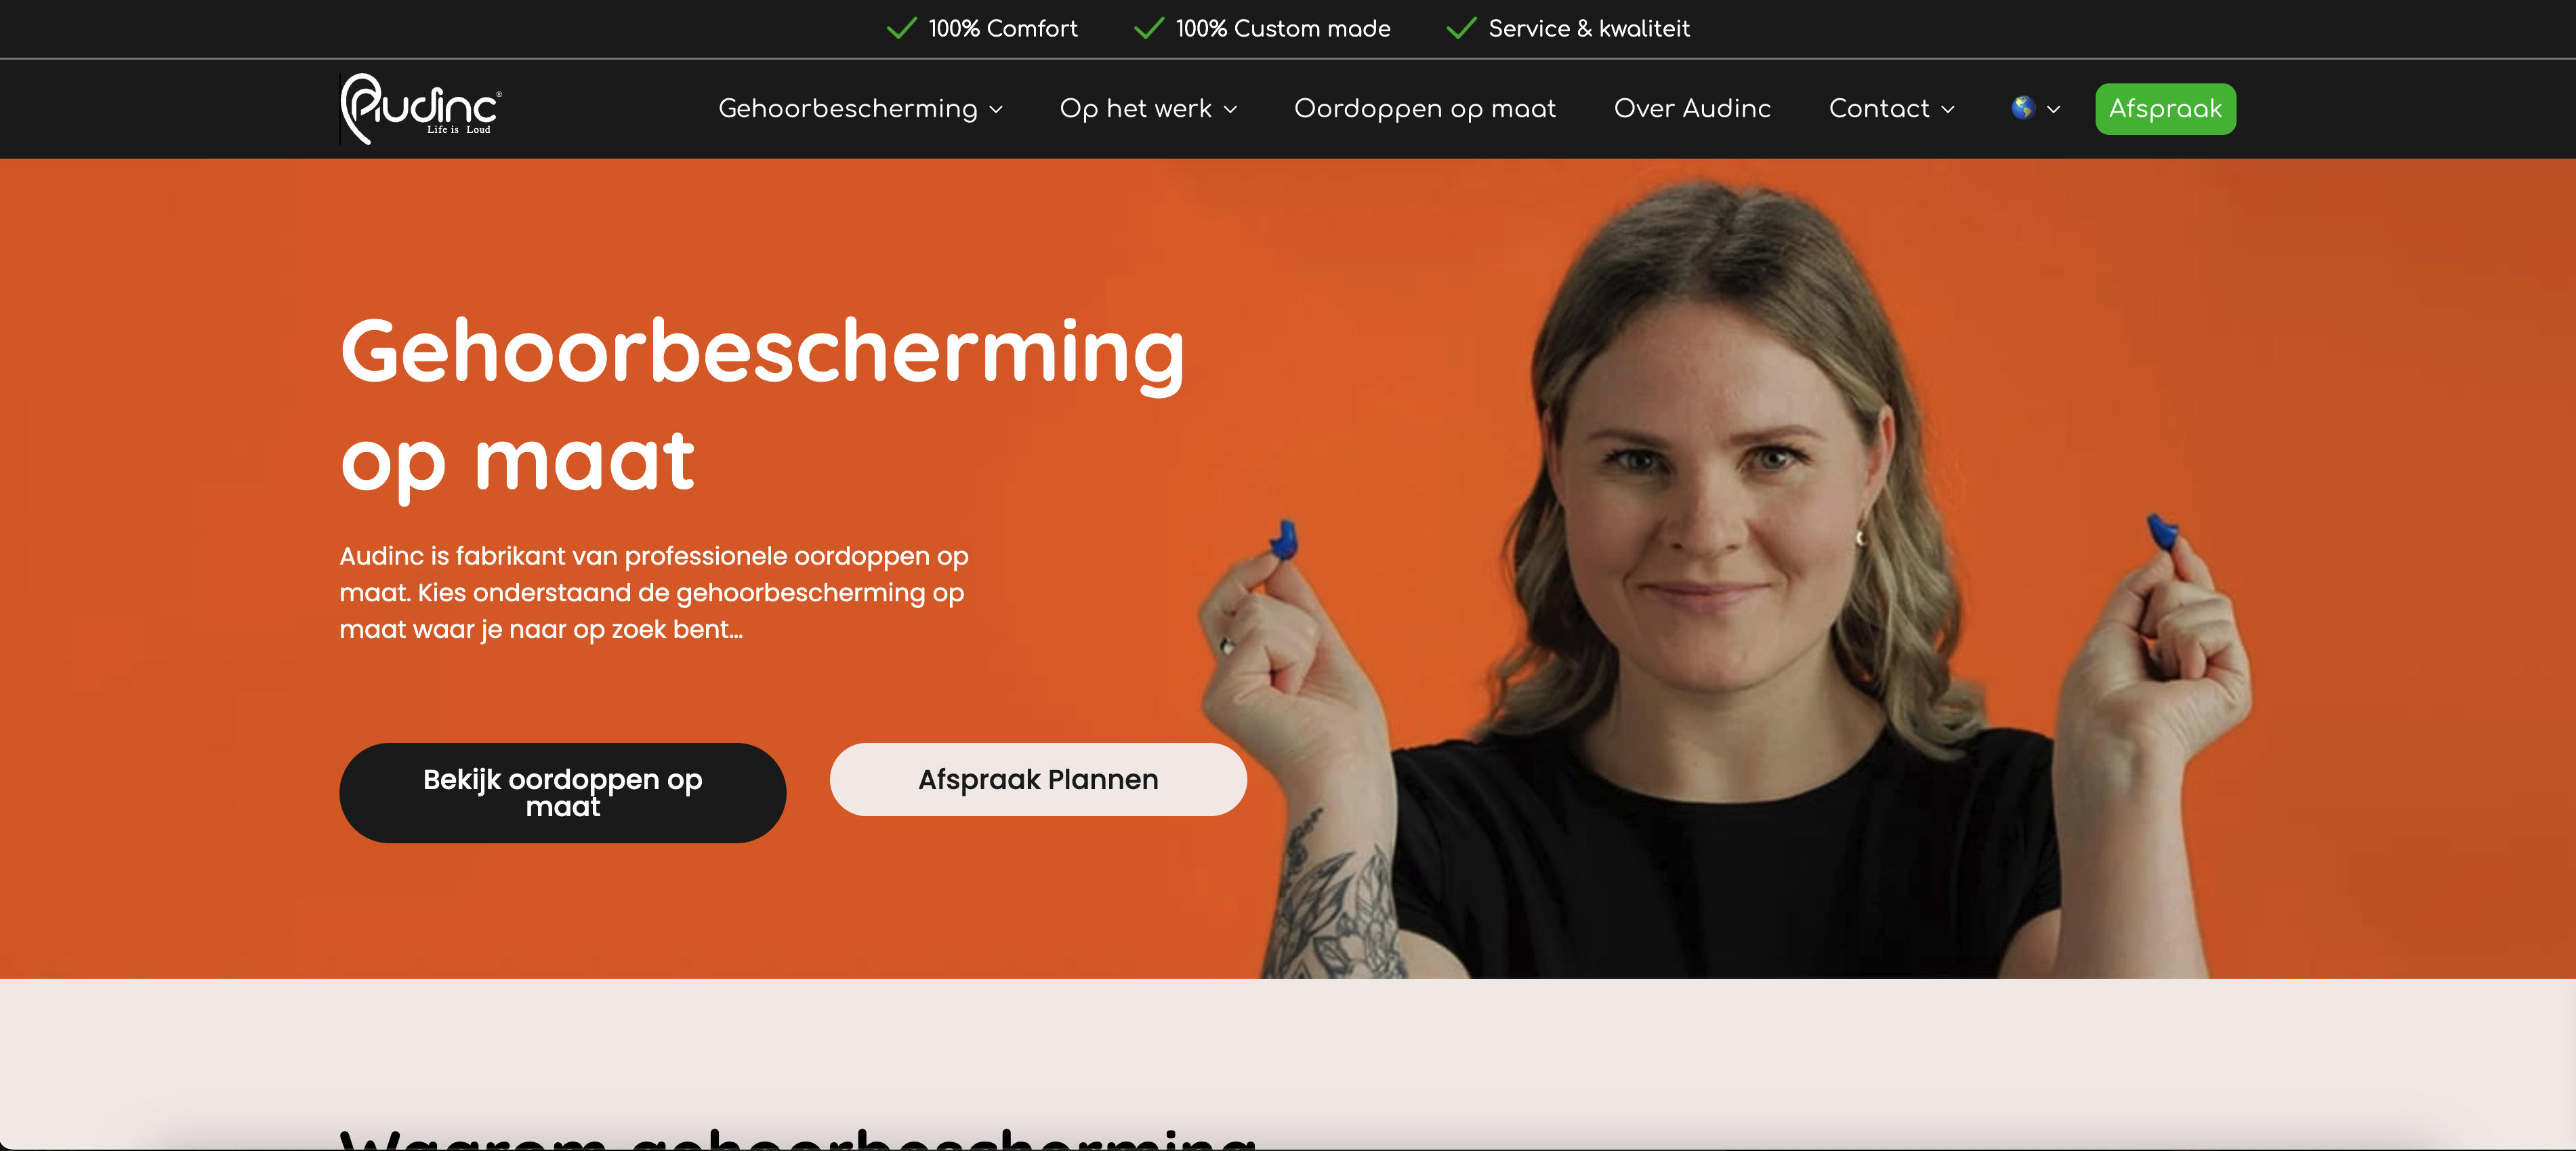2576x1151 pixels.
Task: Click the green Afspraak button
Action: 2165,108
